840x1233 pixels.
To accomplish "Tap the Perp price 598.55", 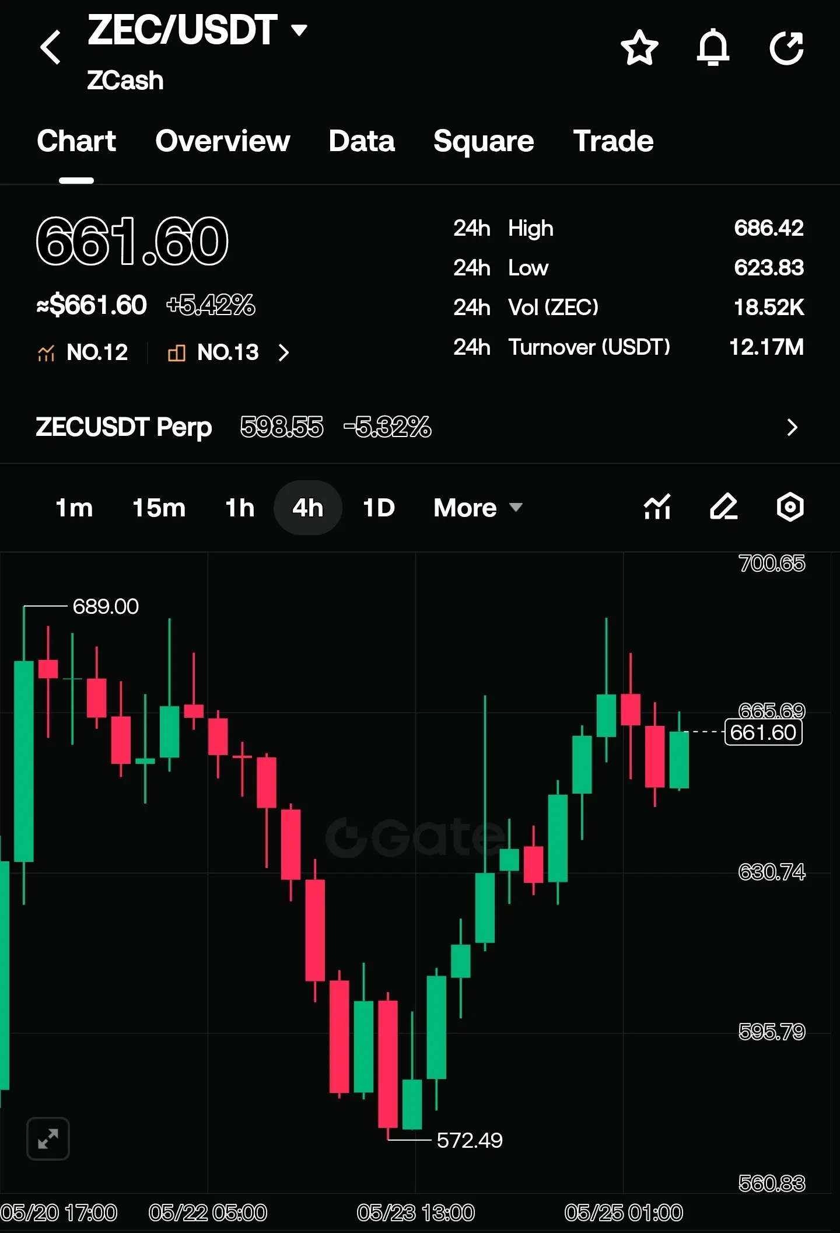I will (282, 427).
